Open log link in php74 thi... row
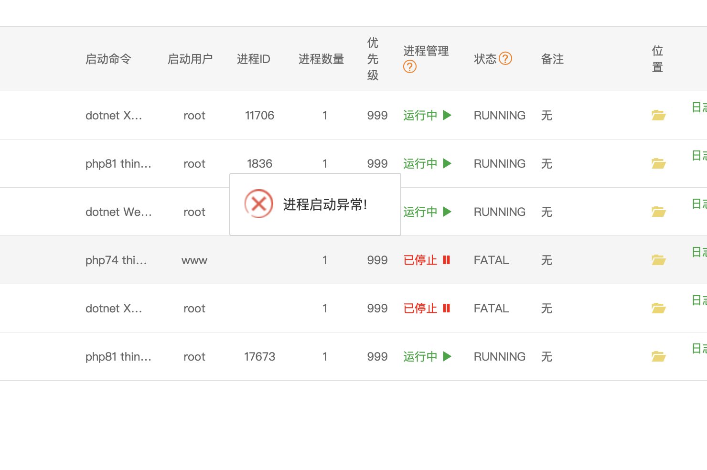 [699, 252]
